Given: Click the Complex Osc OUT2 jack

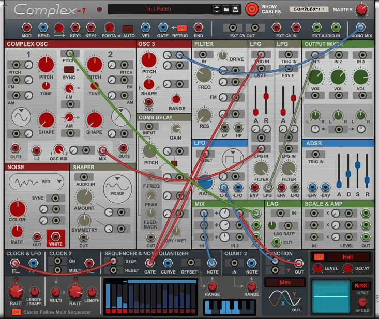Looking at the screenshot, I should coord(123,148).
